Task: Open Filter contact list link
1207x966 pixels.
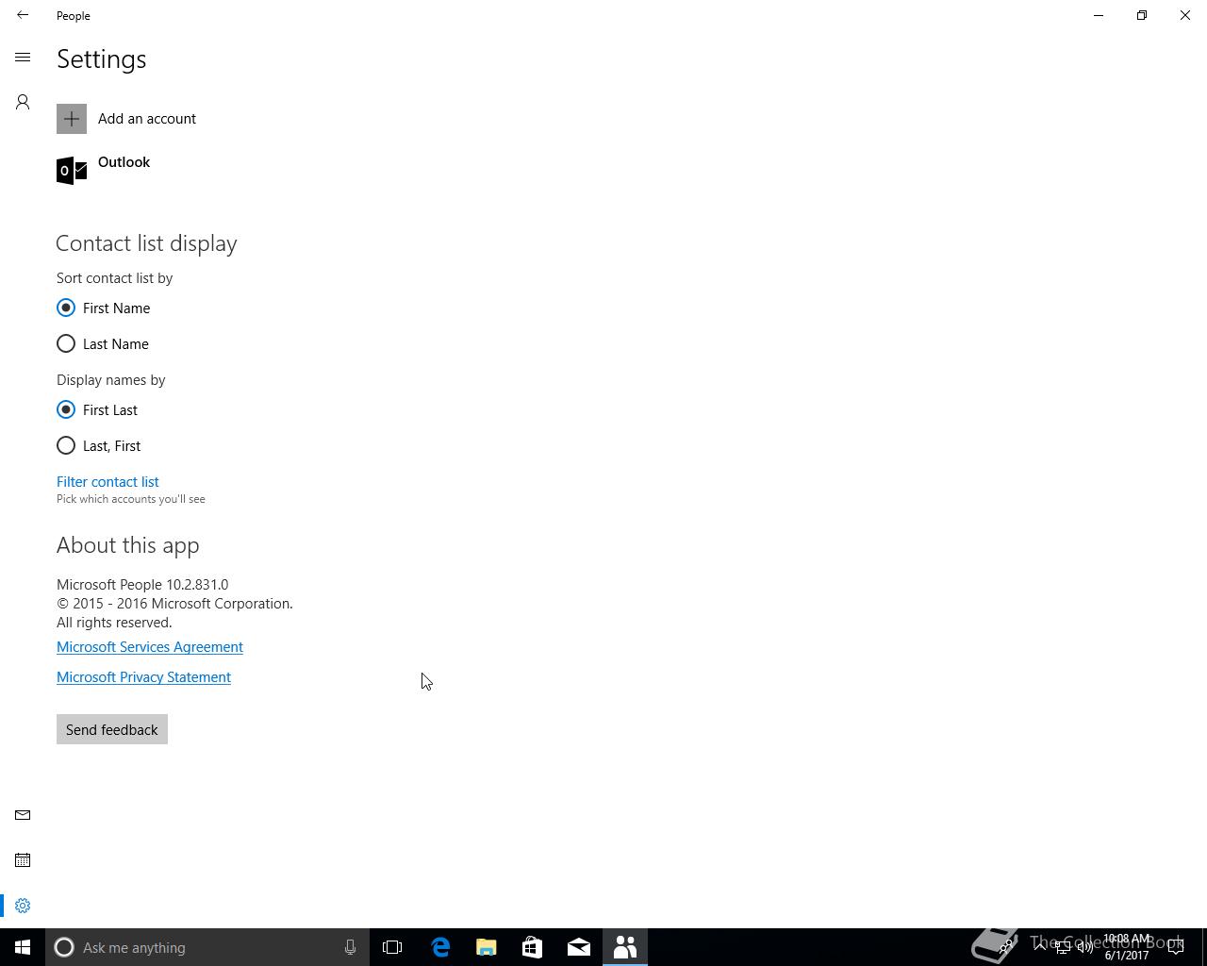Action: point(107,482)
